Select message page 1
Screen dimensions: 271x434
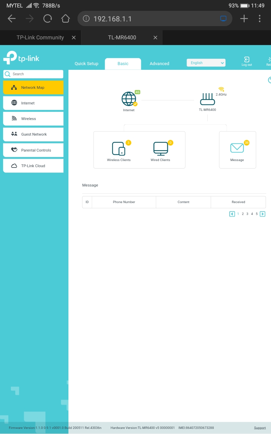click(238, 214)
